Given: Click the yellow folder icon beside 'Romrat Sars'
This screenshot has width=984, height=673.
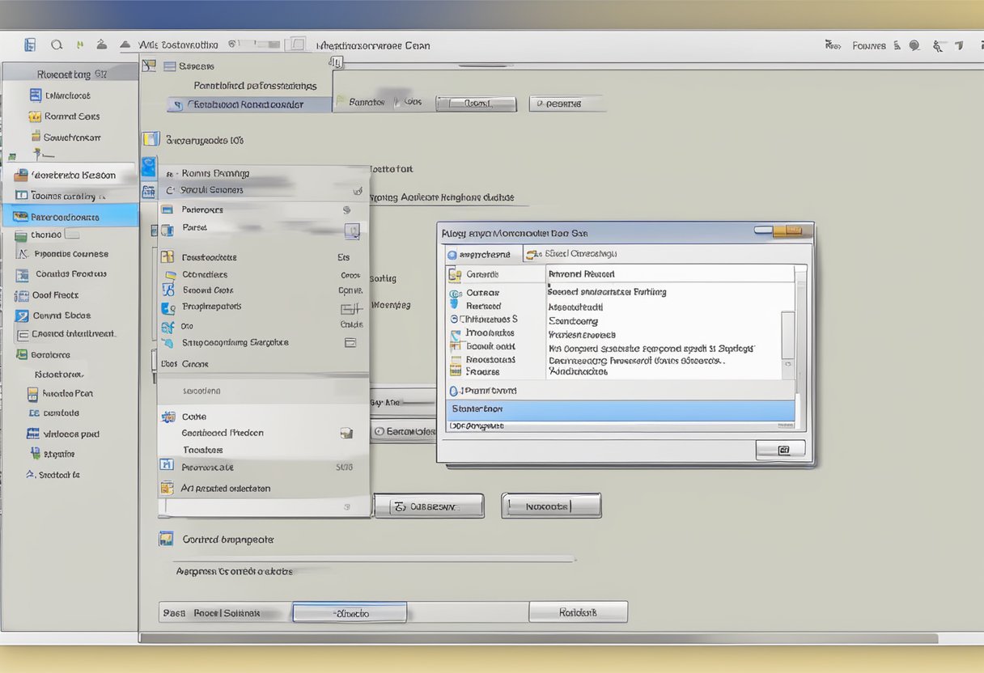Looking at the screenshot, I should pos(36,116).
